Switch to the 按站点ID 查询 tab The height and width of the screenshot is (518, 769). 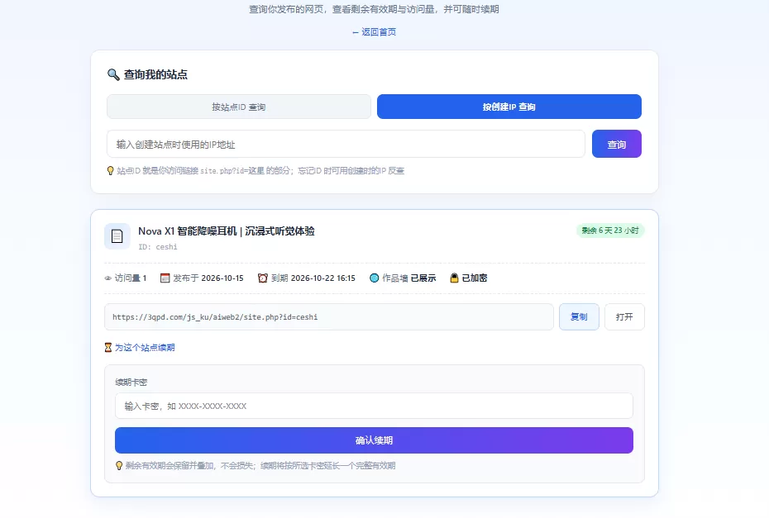[239, 107]
